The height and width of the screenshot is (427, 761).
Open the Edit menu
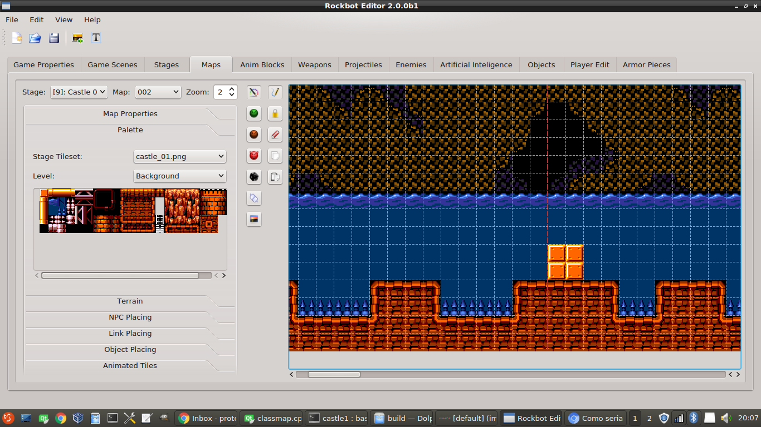tap(37, 19)
